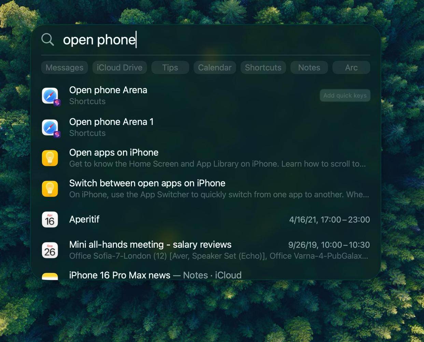Screen dimensions: 424x342
Task: Open the 'iPhone 16 Pro Max news' note
Action: tap(206, 275)
